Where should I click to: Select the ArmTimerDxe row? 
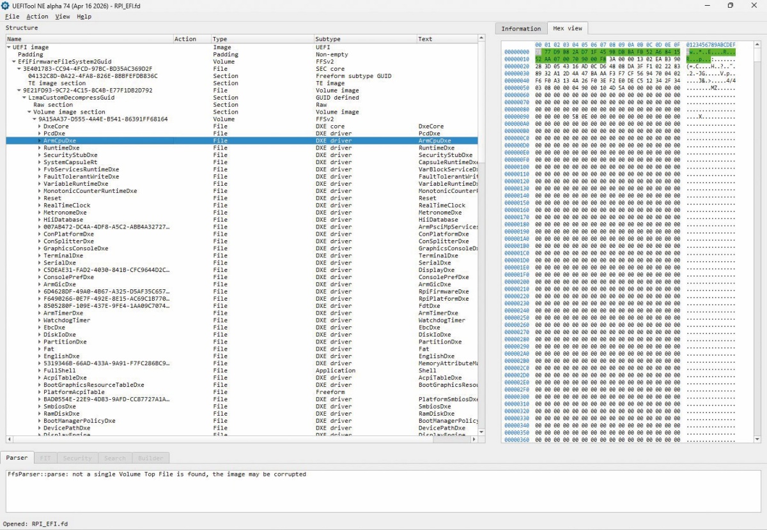pyautogui.click(x=242, y=313)
